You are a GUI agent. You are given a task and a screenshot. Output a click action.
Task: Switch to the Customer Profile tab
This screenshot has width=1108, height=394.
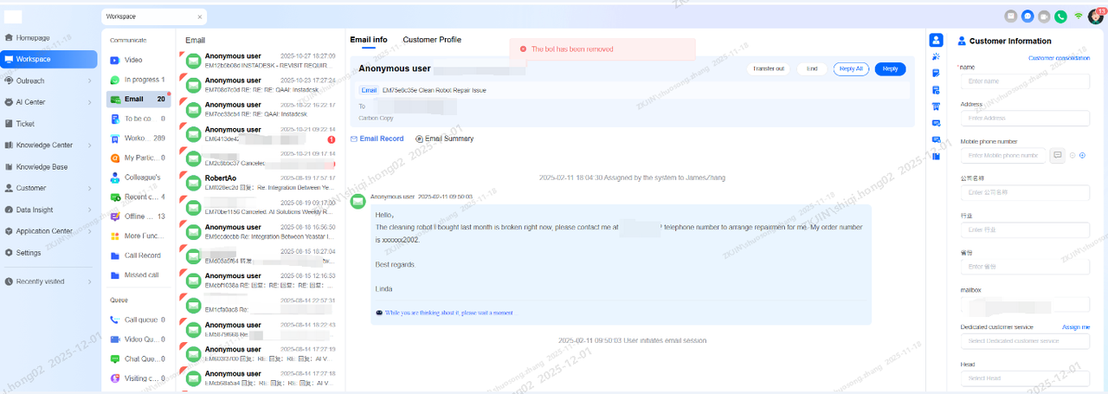coord(432,40)
